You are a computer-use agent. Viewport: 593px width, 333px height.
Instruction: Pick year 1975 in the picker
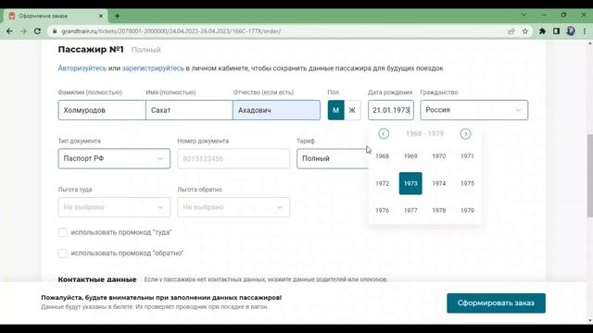pyautogui.click(x=467, y=183)
